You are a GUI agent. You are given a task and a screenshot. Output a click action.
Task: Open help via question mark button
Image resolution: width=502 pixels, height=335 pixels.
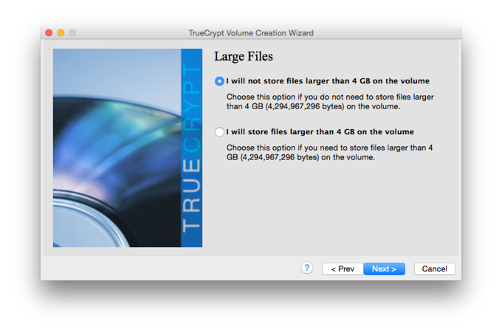pyautogui.click(x=306, y=268)
